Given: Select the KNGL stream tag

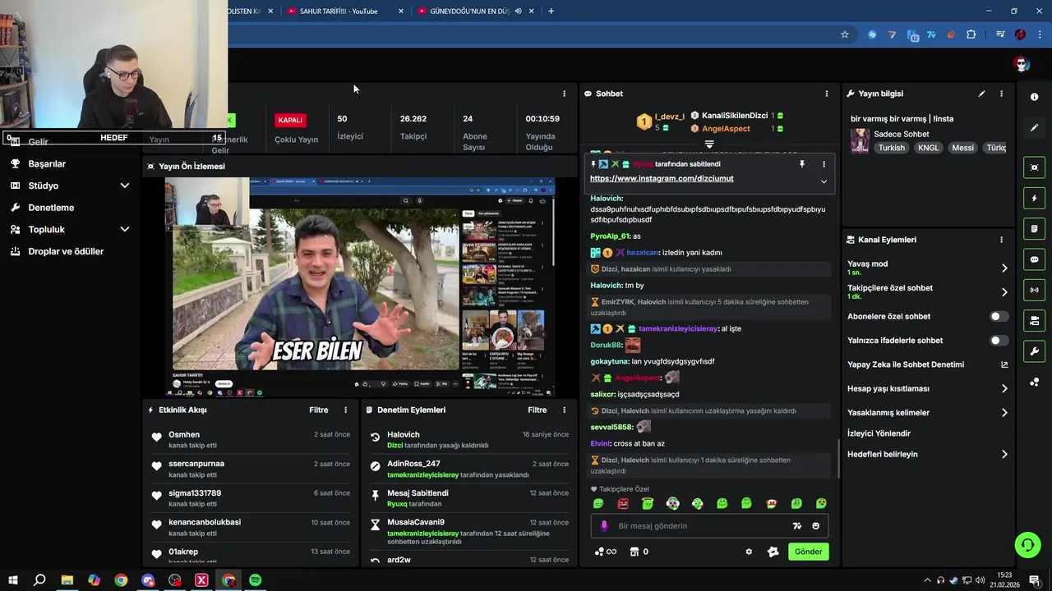Looking at the screenshot, I should (928, 148).
